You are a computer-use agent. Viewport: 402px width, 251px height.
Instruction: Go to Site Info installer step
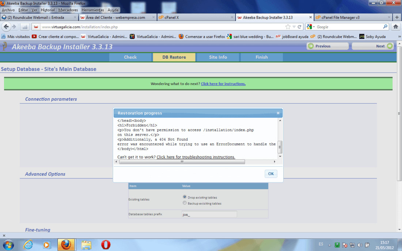click(218, 57)
